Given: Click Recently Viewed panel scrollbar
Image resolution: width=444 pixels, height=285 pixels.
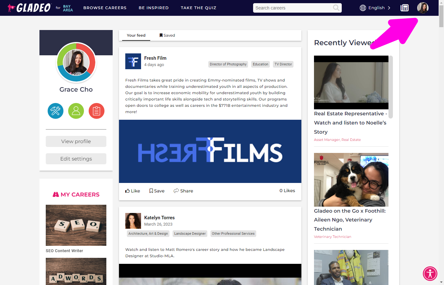Looking at the screenshot, I should 391,87.
